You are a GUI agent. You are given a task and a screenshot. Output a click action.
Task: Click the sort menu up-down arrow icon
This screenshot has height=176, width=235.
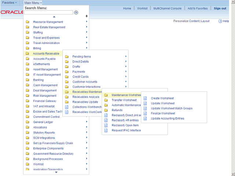(x=87, y=16)
